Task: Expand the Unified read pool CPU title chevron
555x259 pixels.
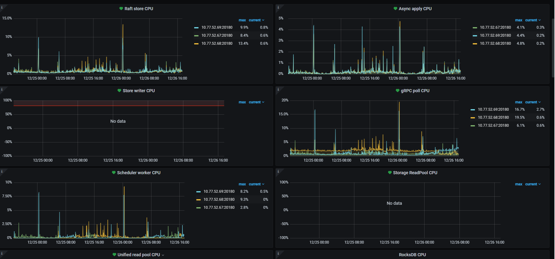Action: [x=163, y=255]
